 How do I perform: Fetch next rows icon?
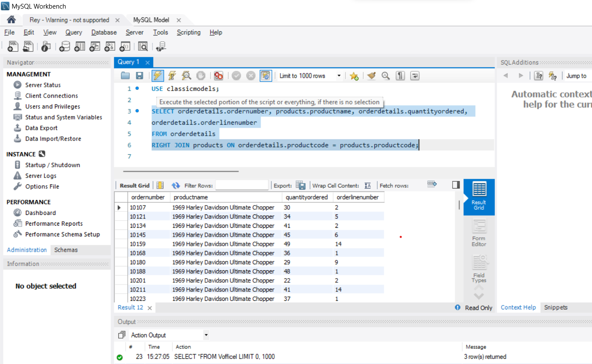click(x=432, y=184)
